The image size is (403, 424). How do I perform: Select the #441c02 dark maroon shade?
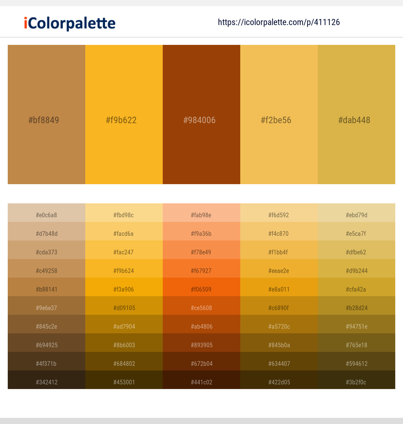pos(201,380)
